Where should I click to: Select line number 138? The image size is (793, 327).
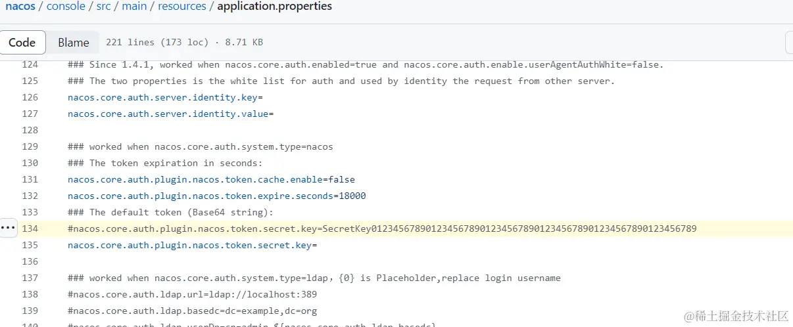pos(30,295)
